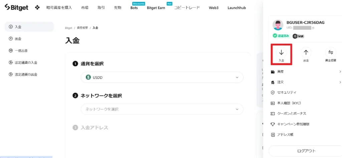Copy the UID with the copy icon

pos(313,28)
